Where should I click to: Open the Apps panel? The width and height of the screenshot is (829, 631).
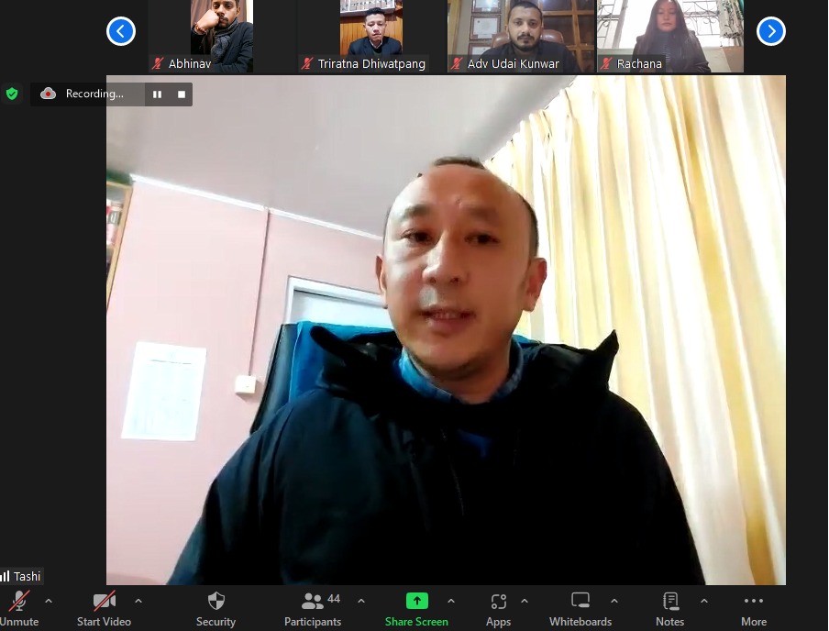point(499,609)
